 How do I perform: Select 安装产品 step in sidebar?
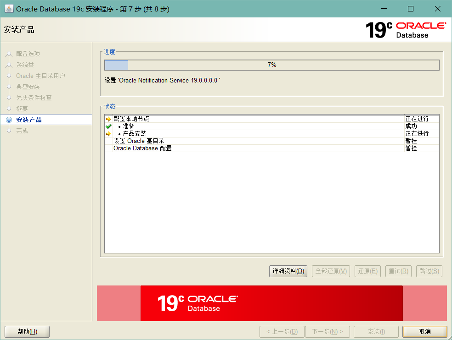(29, 120)
